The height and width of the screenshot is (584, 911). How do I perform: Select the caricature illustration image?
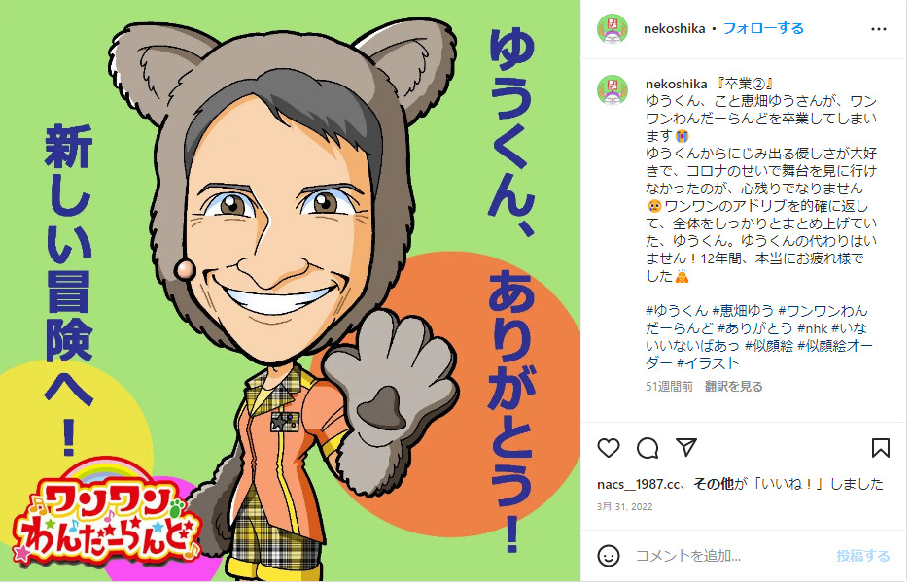pyautogui.click(x=290, y=292)
